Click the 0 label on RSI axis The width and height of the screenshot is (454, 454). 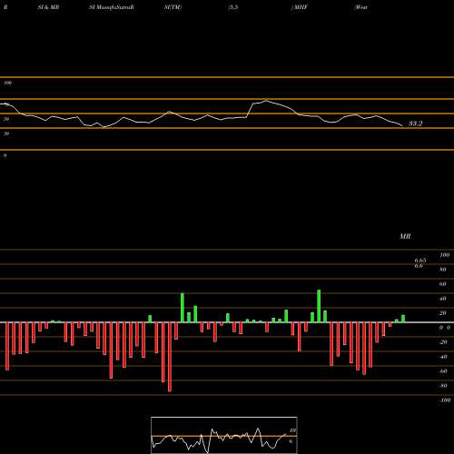[5, 155]
